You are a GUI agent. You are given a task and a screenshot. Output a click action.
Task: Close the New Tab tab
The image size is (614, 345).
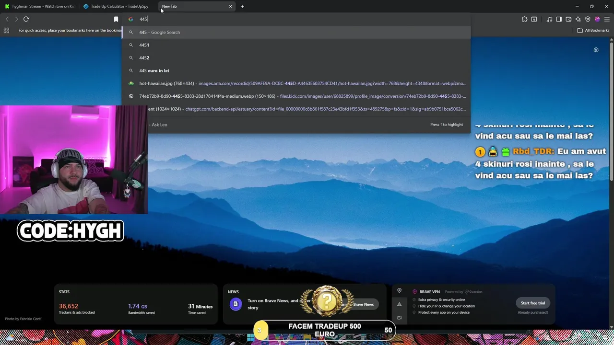[230, 6]
